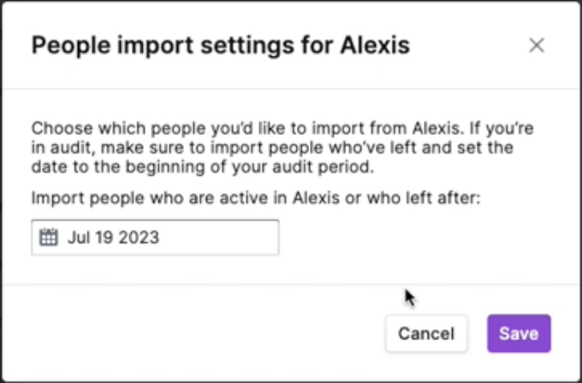The image size is (582, 383).
Task: Cancel the Alexis import settings dialog
Action: 426,333
